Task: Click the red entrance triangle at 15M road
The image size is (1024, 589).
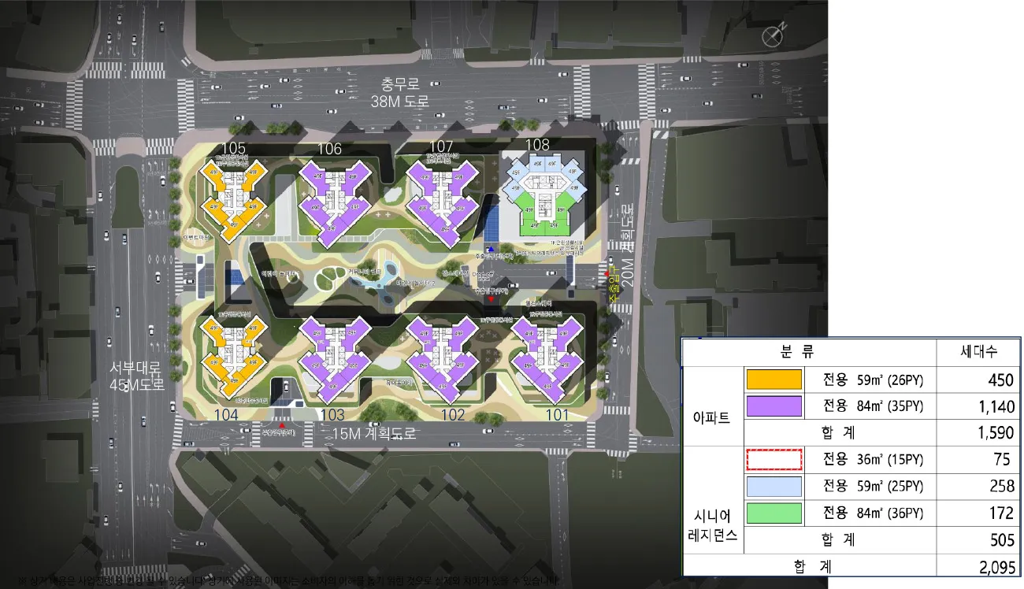Action: pyautogui.click(x=282, y=424)
